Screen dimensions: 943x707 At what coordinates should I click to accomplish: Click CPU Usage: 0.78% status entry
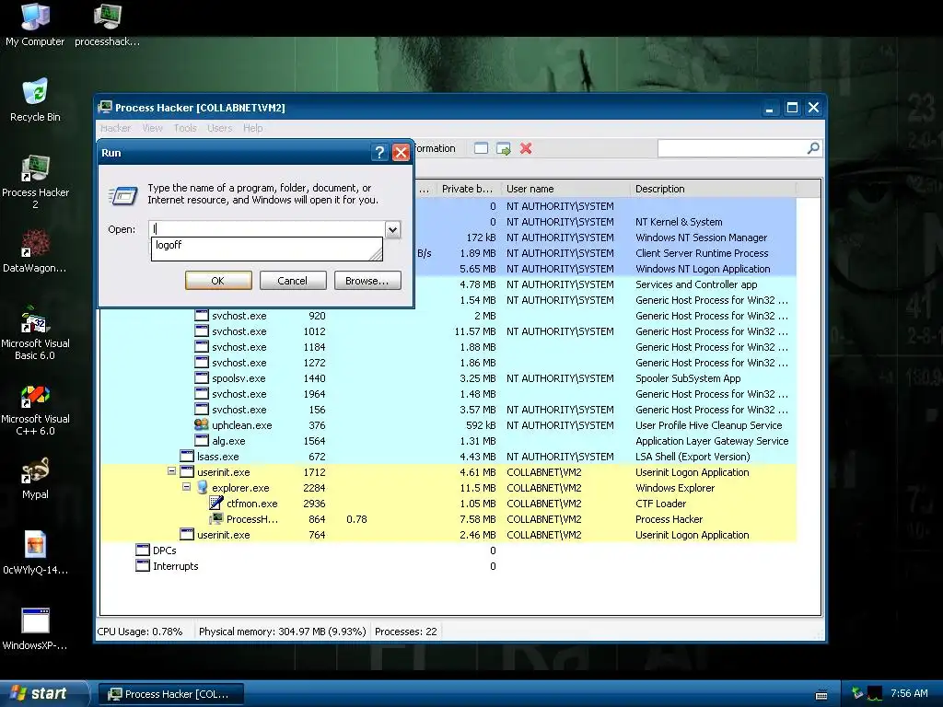tap(140, 632)
